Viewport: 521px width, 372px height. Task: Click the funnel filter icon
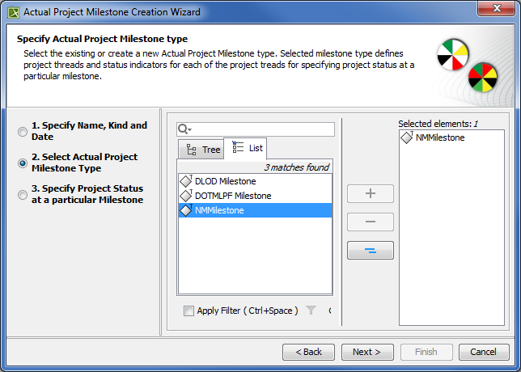click(311, 311)
